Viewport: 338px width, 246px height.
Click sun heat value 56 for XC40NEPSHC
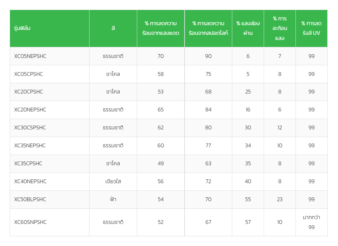[x=161, y=181]
